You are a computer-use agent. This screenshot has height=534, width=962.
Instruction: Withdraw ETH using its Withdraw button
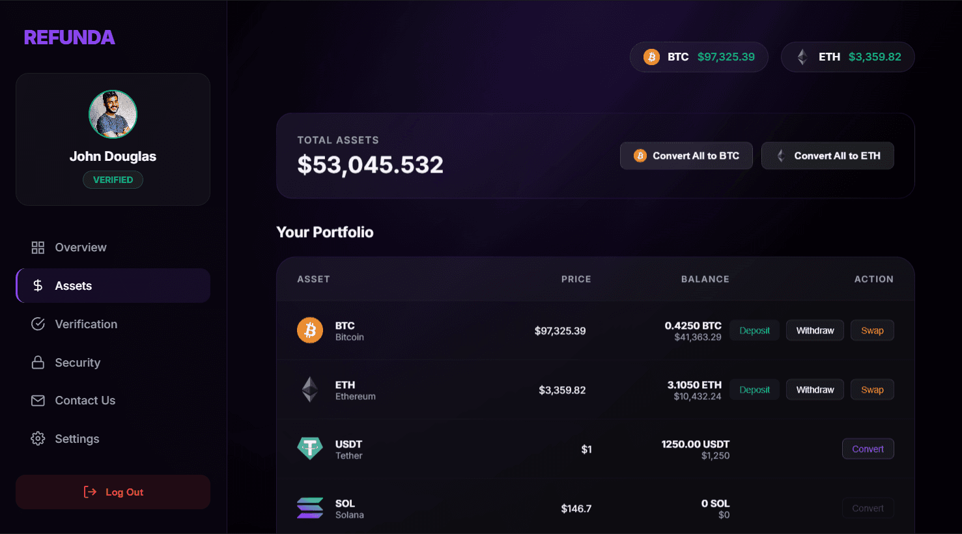(815, 389)
